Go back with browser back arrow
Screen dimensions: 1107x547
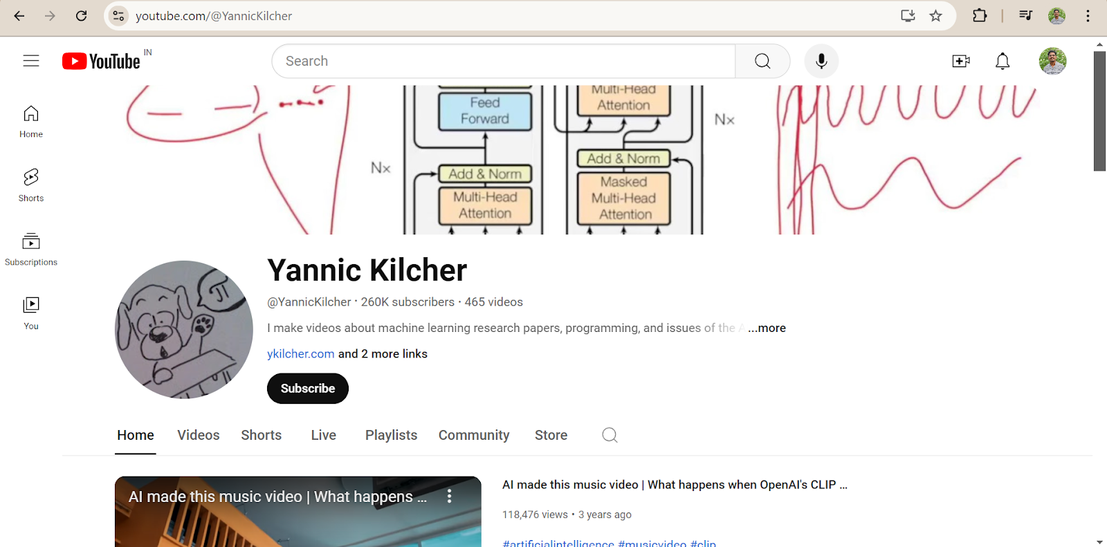tap(19, 16)
